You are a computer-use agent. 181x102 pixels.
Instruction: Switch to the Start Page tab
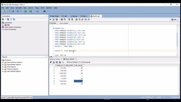54,16
